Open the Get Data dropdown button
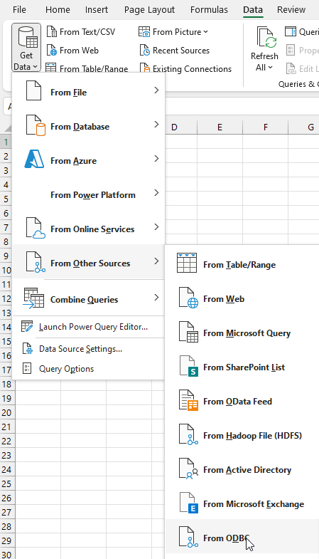Image resolution: width=319 pixels, height=559 pixels. [x=26, y=48]
